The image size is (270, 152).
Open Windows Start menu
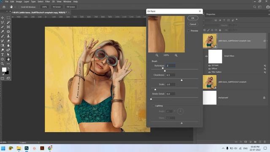pos(3,148)
